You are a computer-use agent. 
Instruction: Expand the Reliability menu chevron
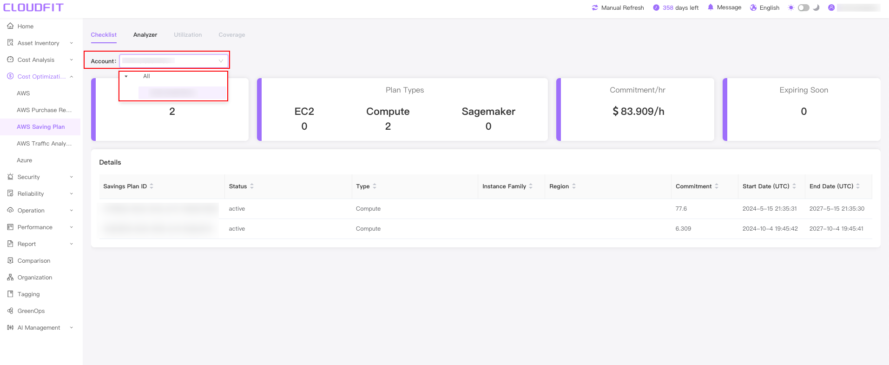click(x=72, y=194)
